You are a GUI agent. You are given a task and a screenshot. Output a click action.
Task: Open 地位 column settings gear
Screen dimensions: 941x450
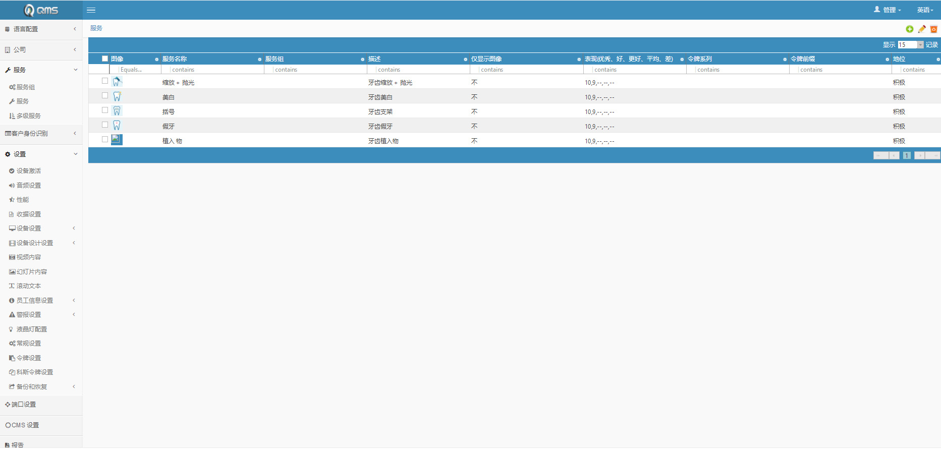tap(938, 60)
